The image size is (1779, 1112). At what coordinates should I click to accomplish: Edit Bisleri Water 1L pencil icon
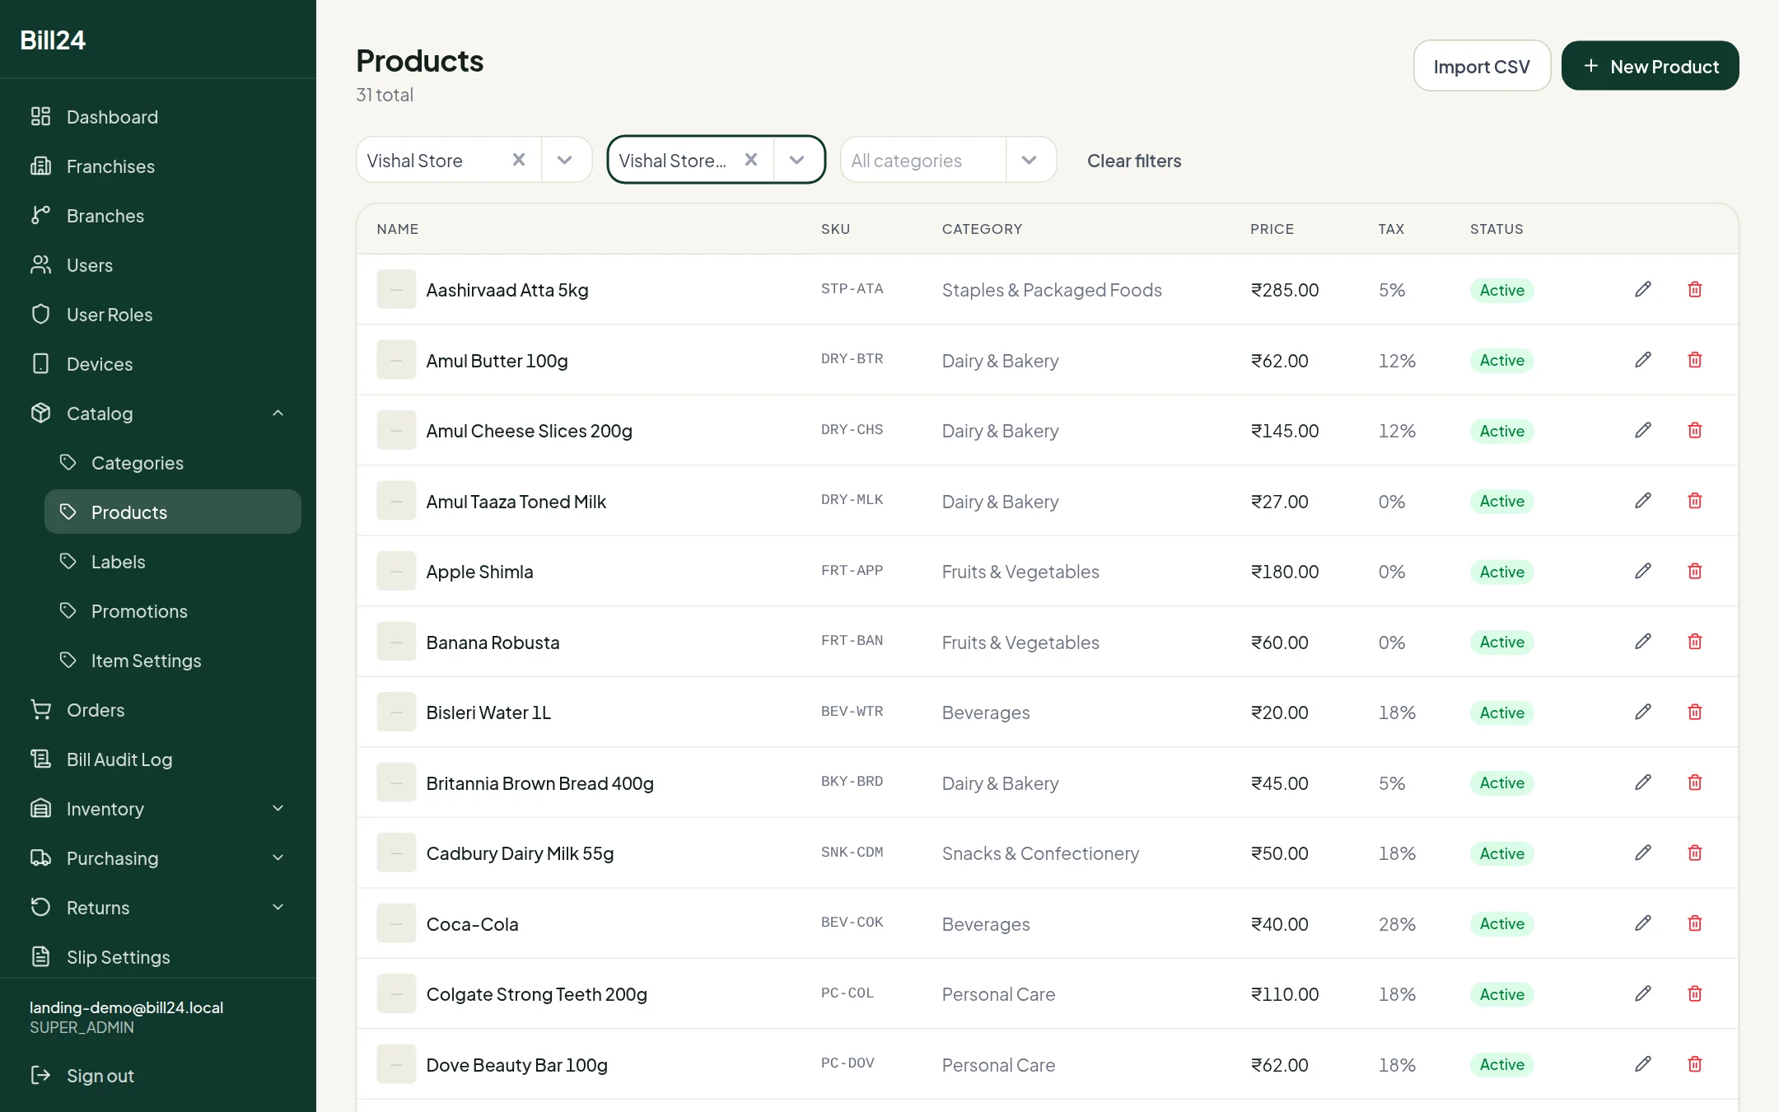coord(1643,712)
